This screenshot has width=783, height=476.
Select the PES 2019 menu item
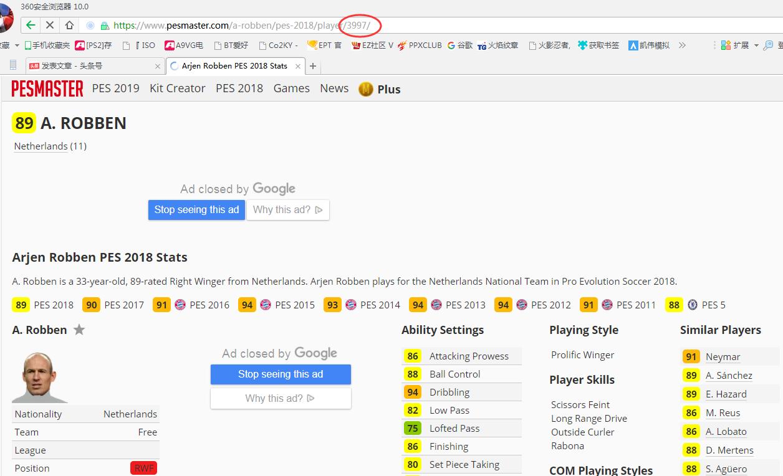(115, 88)
